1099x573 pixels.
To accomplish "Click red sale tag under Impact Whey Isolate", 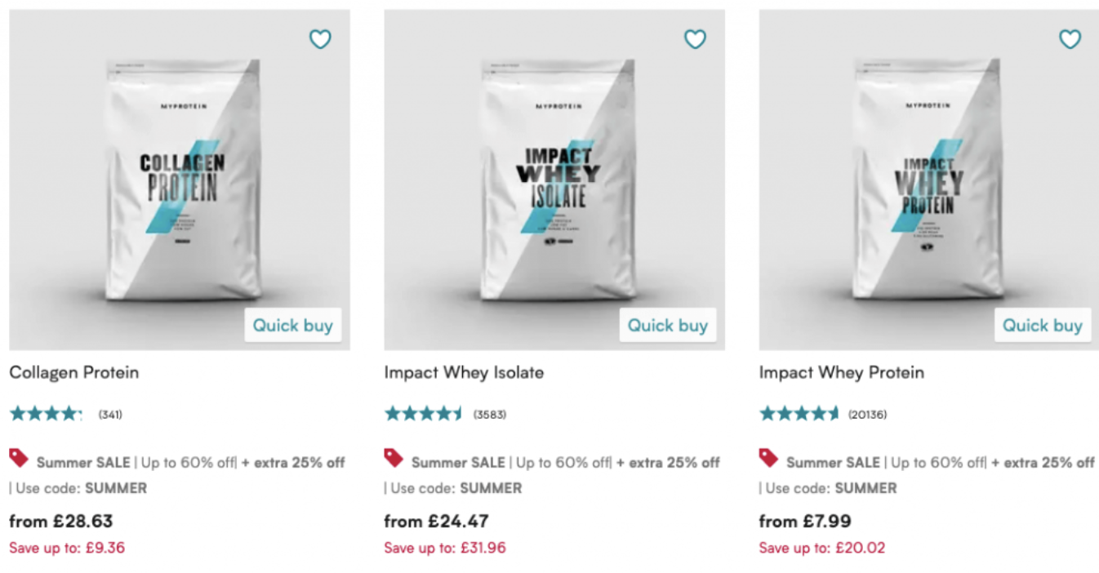I will (394, 458).
